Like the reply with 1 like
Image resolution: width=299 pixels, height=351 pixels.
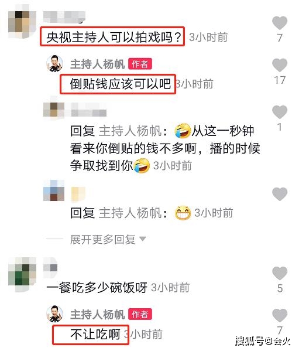(x=280, y=112)
